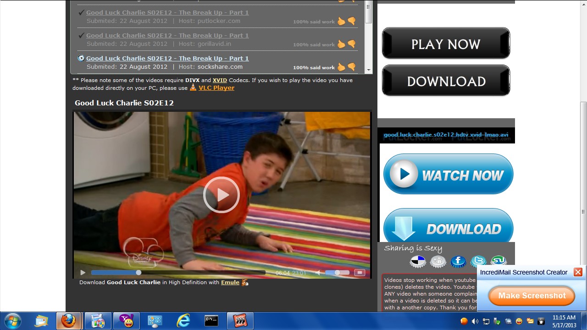The width and height of the screenshot is (587, 330).
Task: Click the 'Good Luck Charlie S02E12' heading
Action: 124,103
